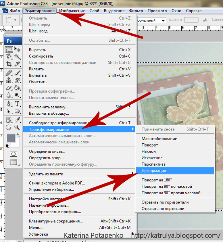Choose Искажение transform option
223x242 pixels.
click(175, 158)
